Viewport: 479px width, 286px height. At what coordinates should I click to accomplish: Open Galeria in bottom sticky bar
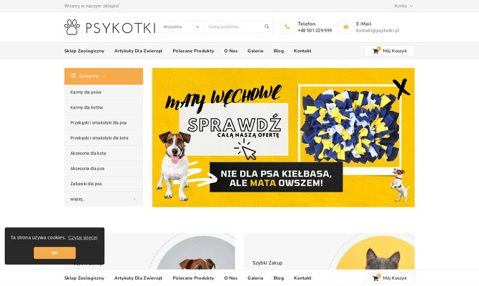pos(255,278)
